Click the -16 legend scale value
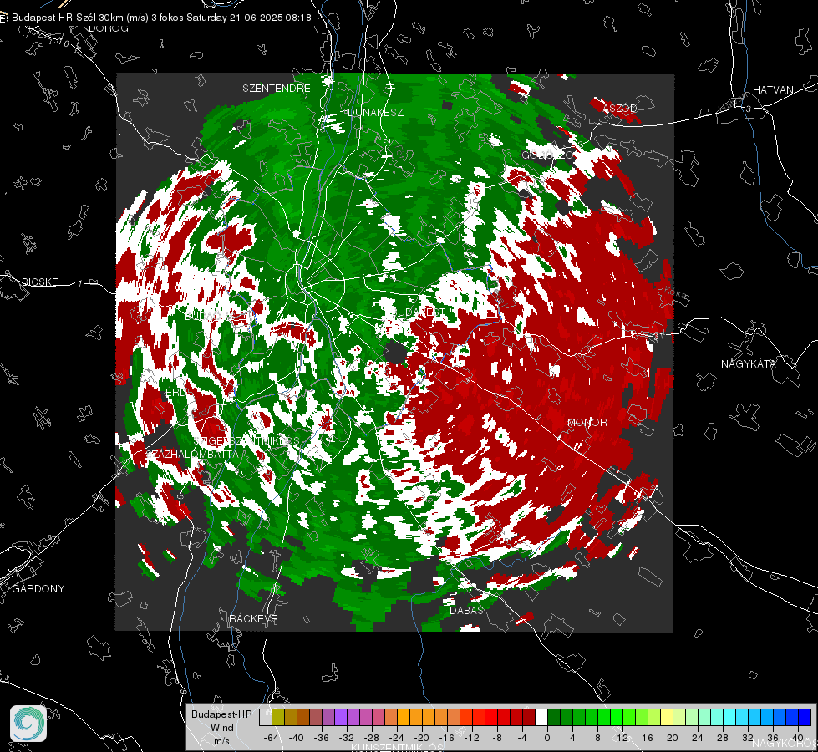 446,738
